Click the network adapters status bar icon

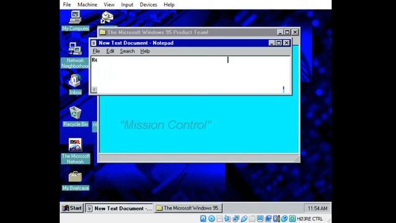click(x=236, y=219)
